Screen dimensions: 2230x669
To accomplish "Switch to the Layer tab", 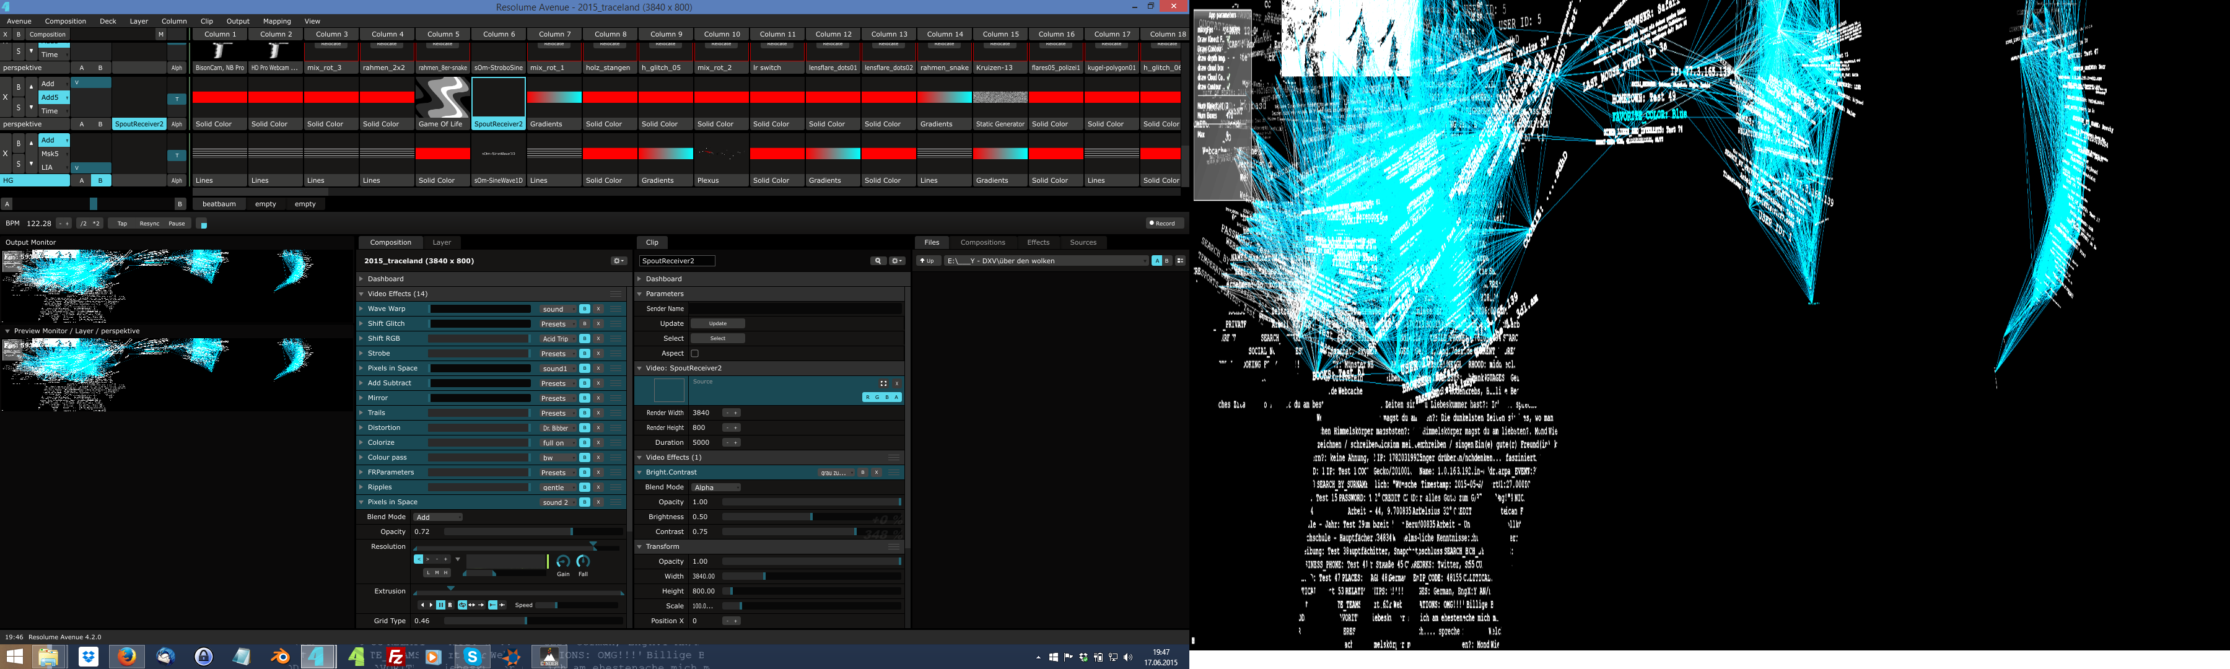I will (x=442, y=242).
